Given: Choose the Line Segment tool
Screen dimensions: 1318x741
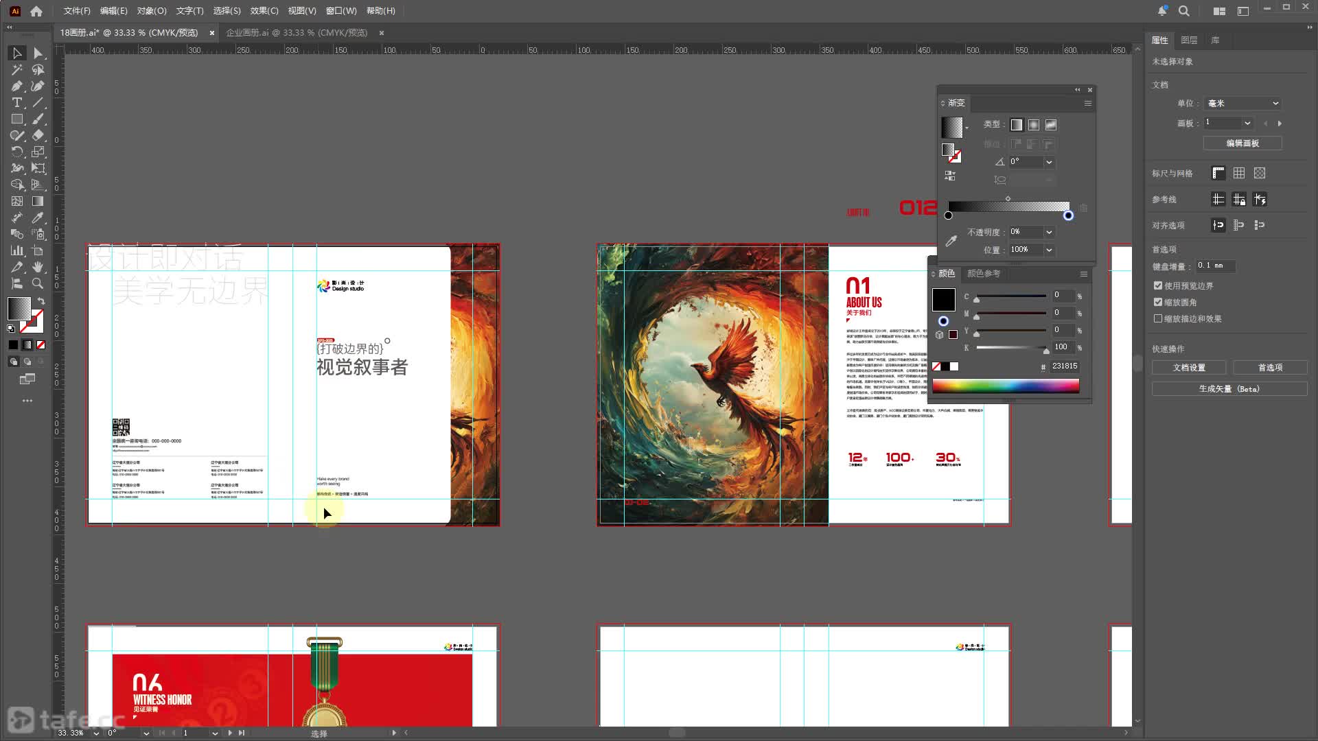Looking at the screenshot, I should click(x=38, y=103).
